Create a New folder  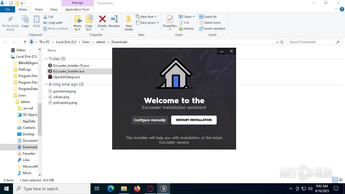[129, 23]
